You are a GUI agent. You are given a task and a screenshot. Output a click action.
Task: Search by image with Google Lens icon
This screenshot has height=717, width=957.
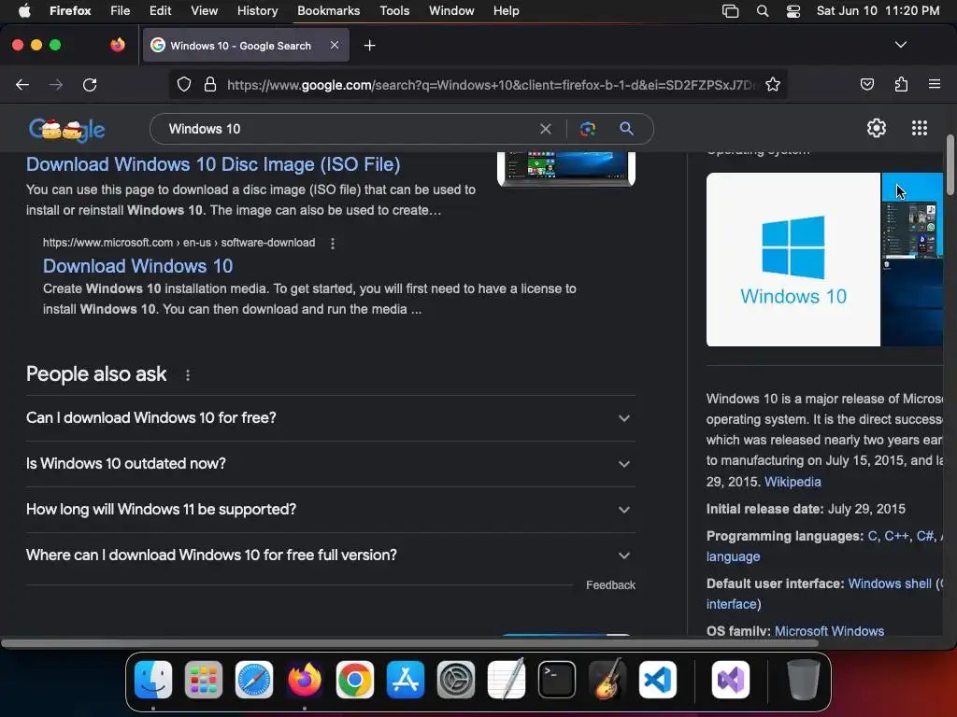click(588, 129)
